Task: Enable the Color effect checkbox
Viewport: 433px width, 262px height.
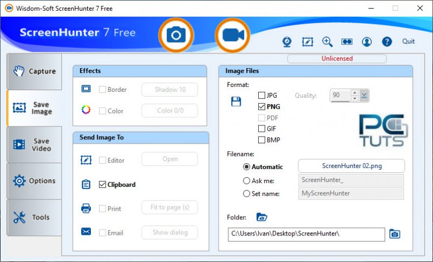Action: [102, 111]
